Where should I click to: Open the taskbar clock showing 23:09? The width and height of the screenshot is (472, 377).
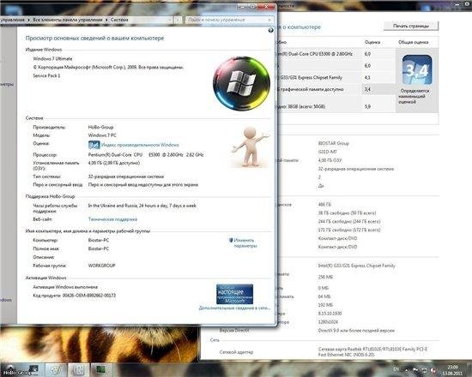(x=452, y=370)
